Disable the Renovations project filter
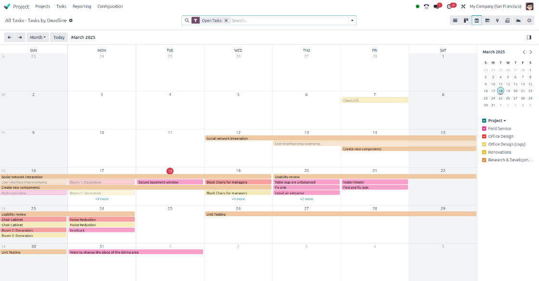The height and width of the screenshot is (281, 539). click(x=484, y=152)
